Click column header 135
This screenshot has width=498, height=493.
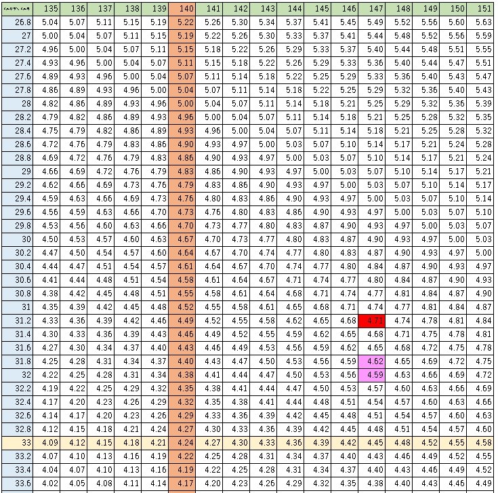pos(46,9)
